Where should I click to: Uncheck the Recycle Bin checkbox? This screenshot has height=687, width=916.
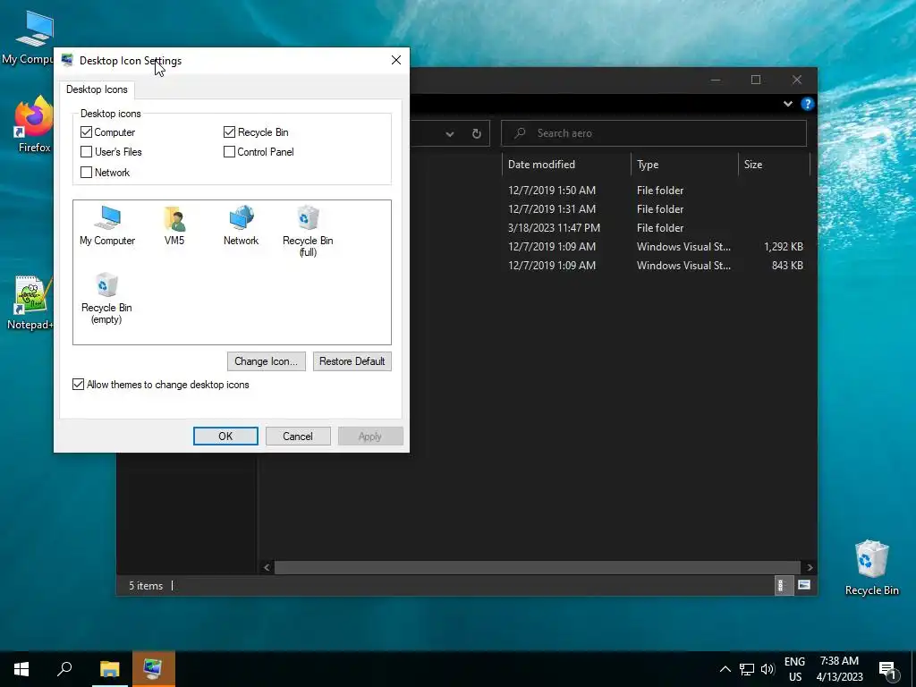pos(230,132)
